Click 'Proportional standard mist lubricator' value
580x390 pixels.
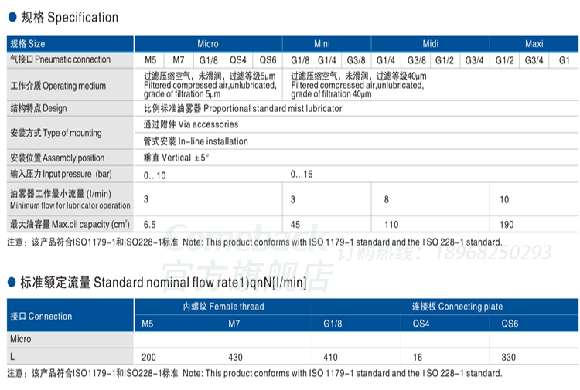click(273, 108)
